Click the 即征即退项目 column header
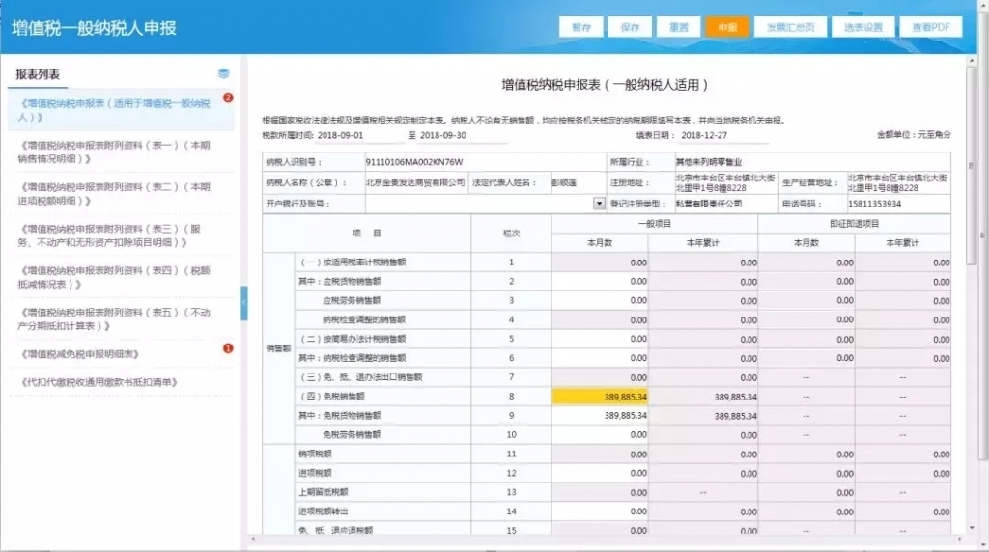The height and width of the screenshot is (552, 989). 854,224
